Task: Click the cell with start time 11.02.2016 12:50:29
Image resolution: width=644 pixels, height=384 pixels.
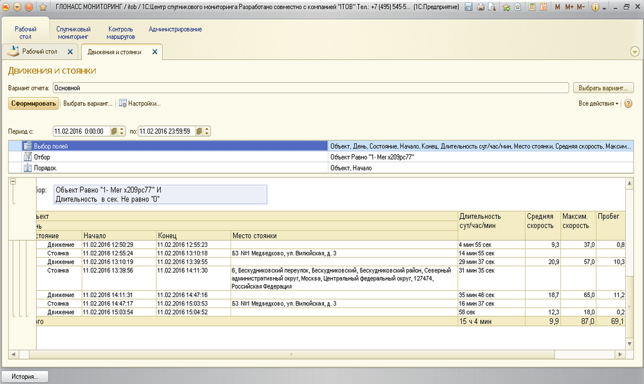Action: point(119,244)
